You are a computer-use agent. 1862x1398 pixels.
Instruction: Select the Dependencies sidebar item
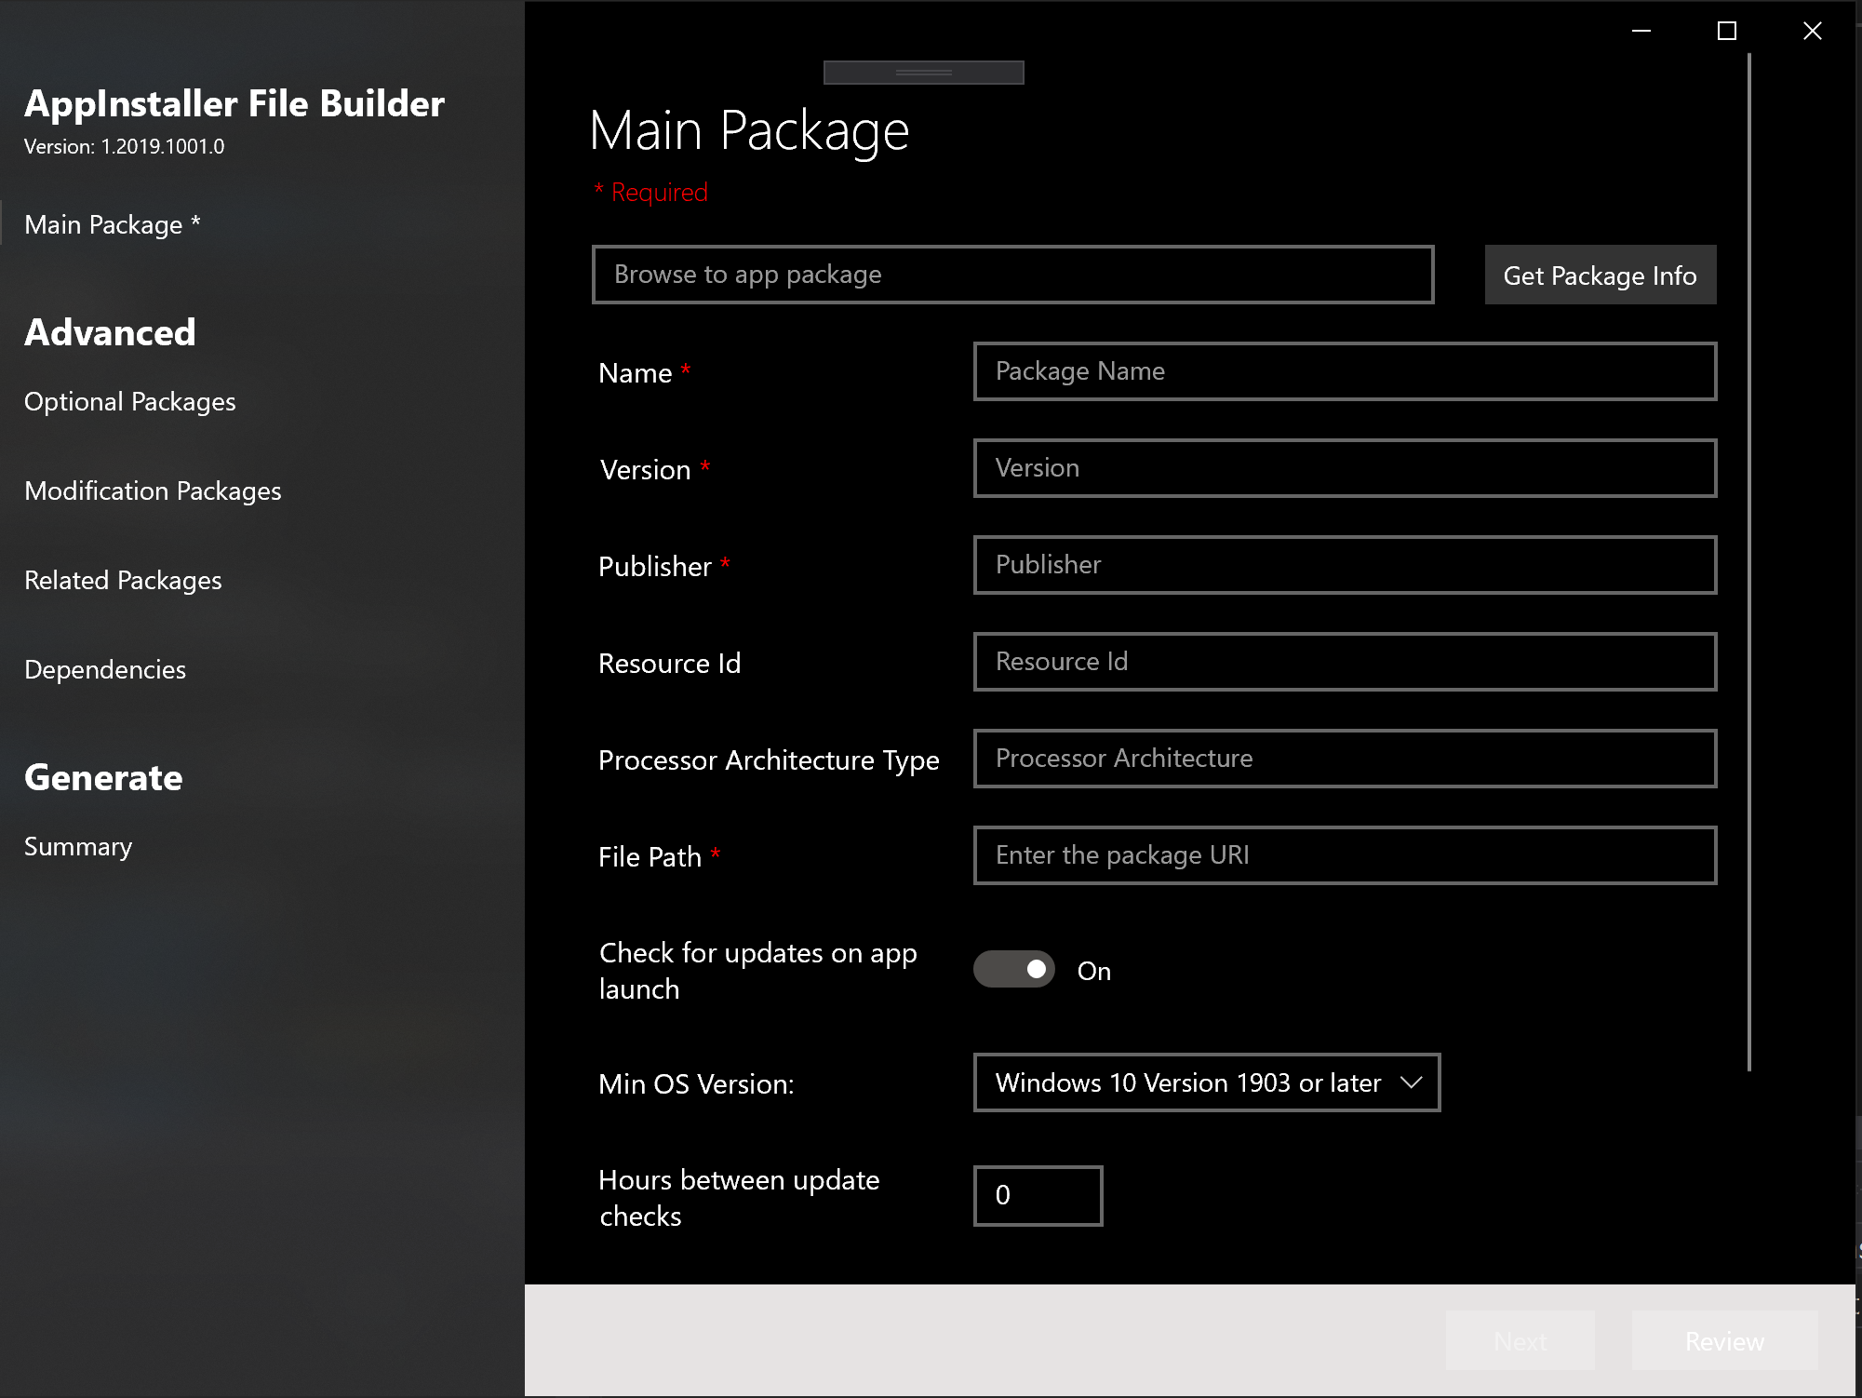(105, 669)
